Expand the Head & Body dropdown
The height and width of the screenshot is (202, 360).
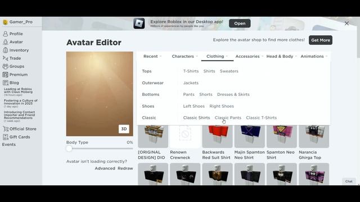coord(281,56)
